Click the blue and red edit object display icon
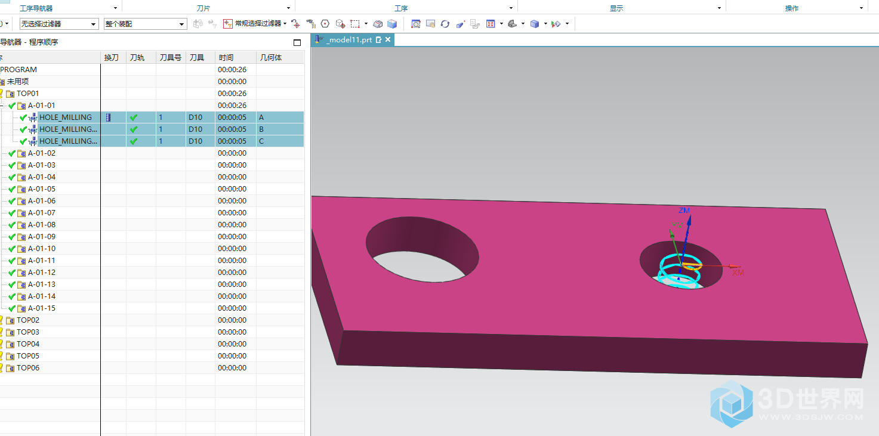Viewport: 879px width, 436px height. tap(460, 24)
